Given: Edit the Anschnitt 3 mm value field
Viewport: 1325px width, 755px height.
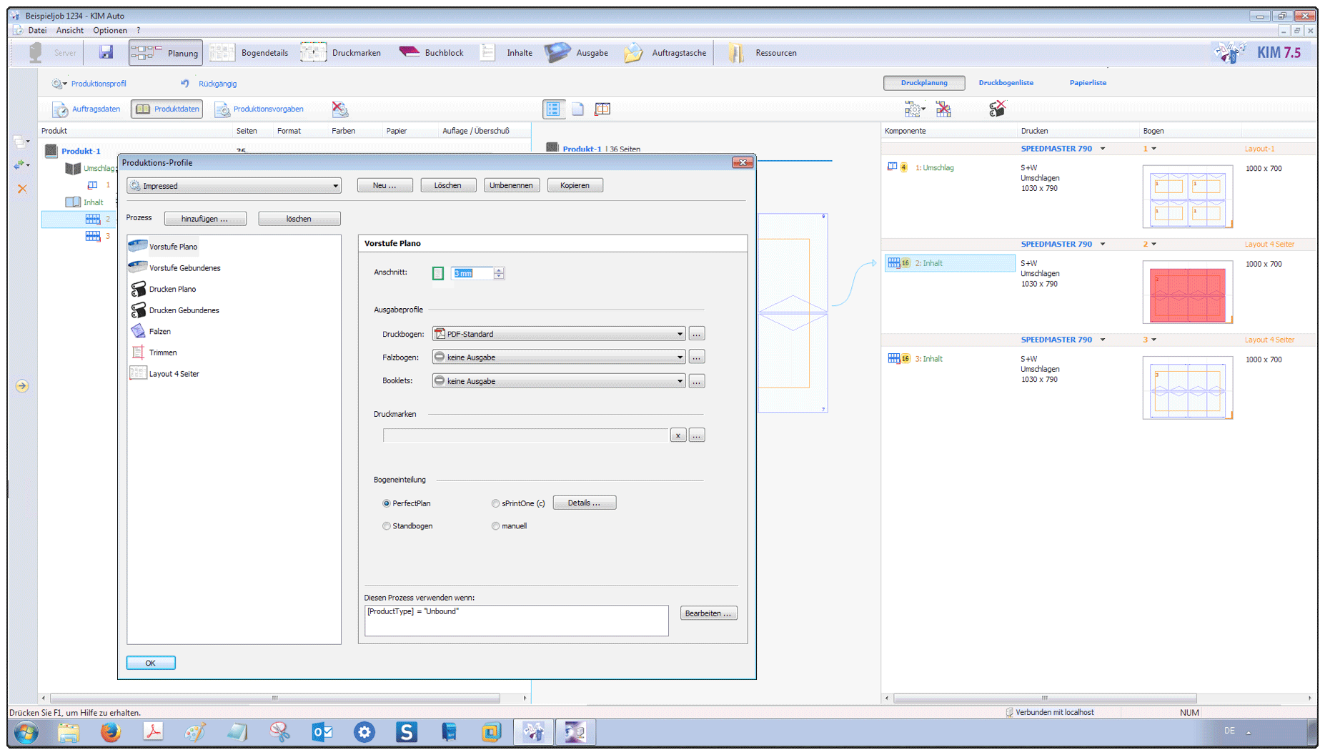Looking at the screenshot, I should click(x=472, y=272).
